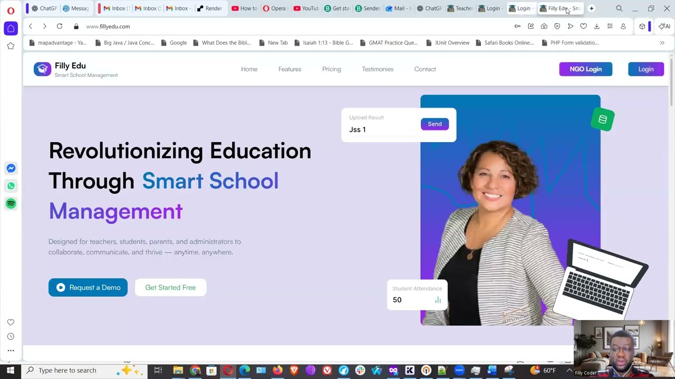Screen dimensions: 675x379
Task: Open Opera AI assistant button
Action: (x=664, y=26)
